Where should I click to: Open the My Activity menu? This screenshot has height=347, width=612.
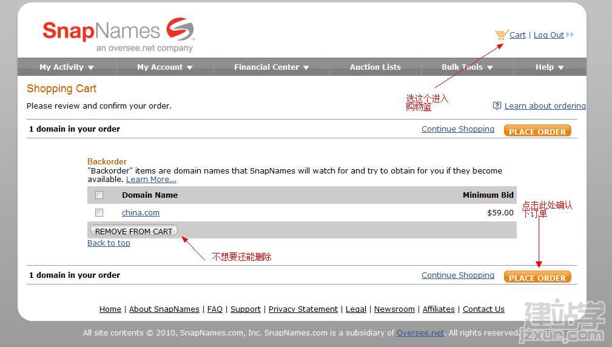pyautogui.click(x=67, y=67)
